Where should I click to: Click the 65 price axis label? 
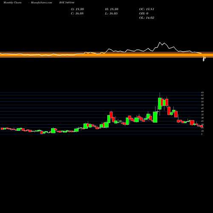pyautogui.click(x=202, y=95)
